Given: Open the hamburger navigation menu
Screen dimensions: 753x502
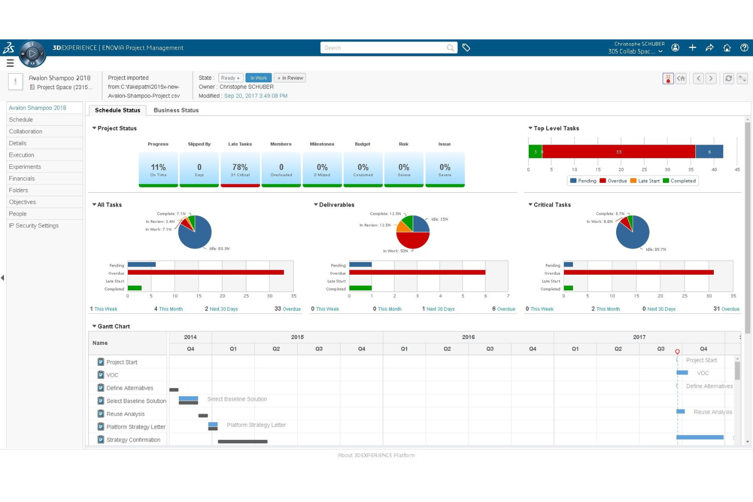Looking at the screenshot, I should tap(10, 63).
